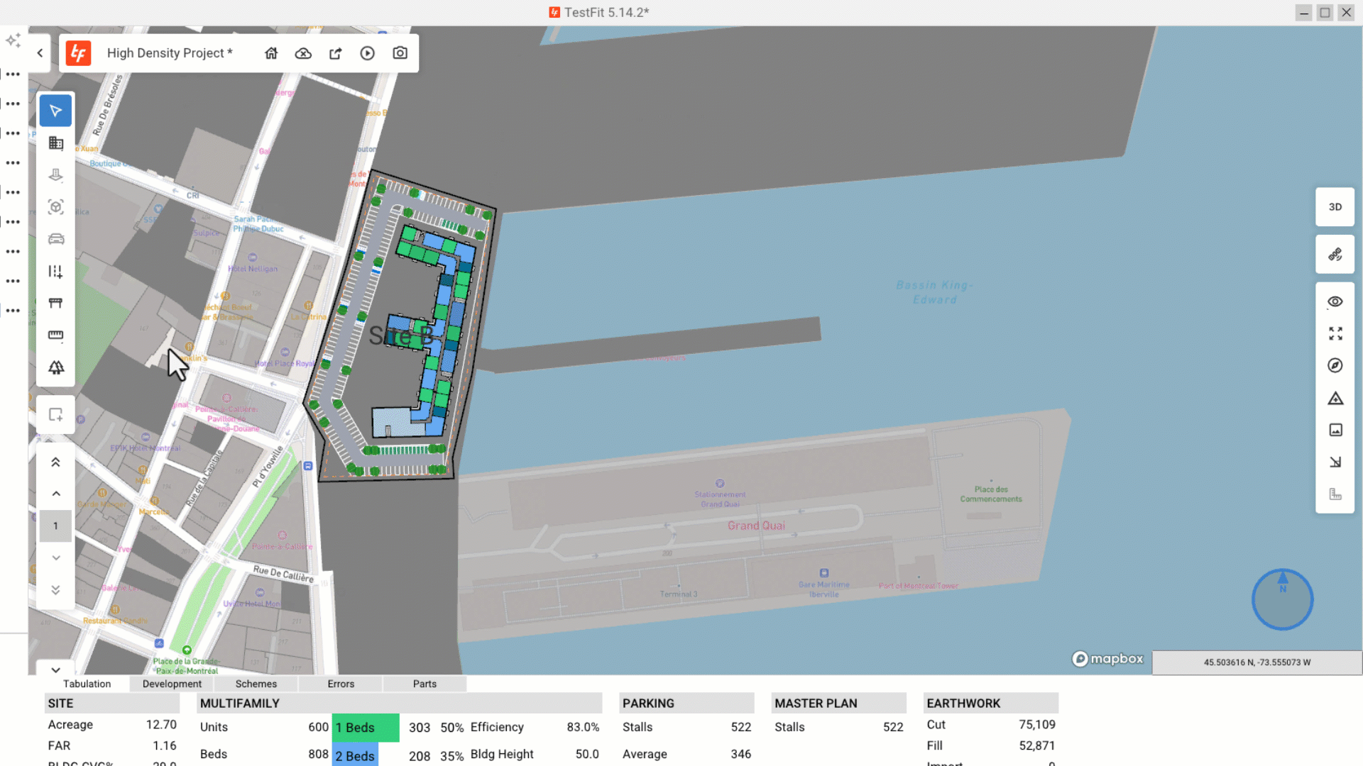
Task: Toggle visibility eye icon
Action: pos(1335,301)
